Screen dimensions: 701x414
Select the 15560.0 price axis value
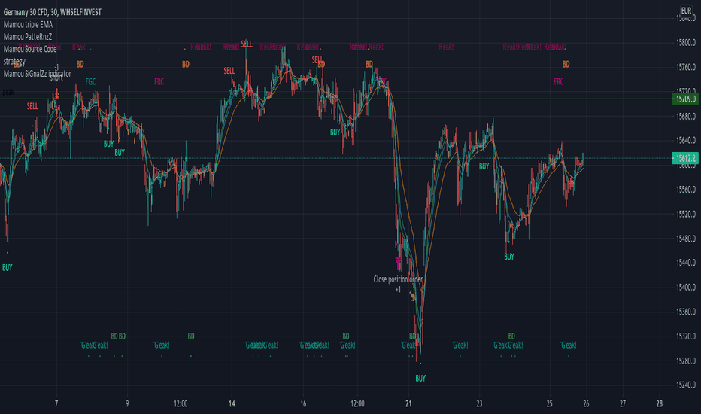pos(686,190)
